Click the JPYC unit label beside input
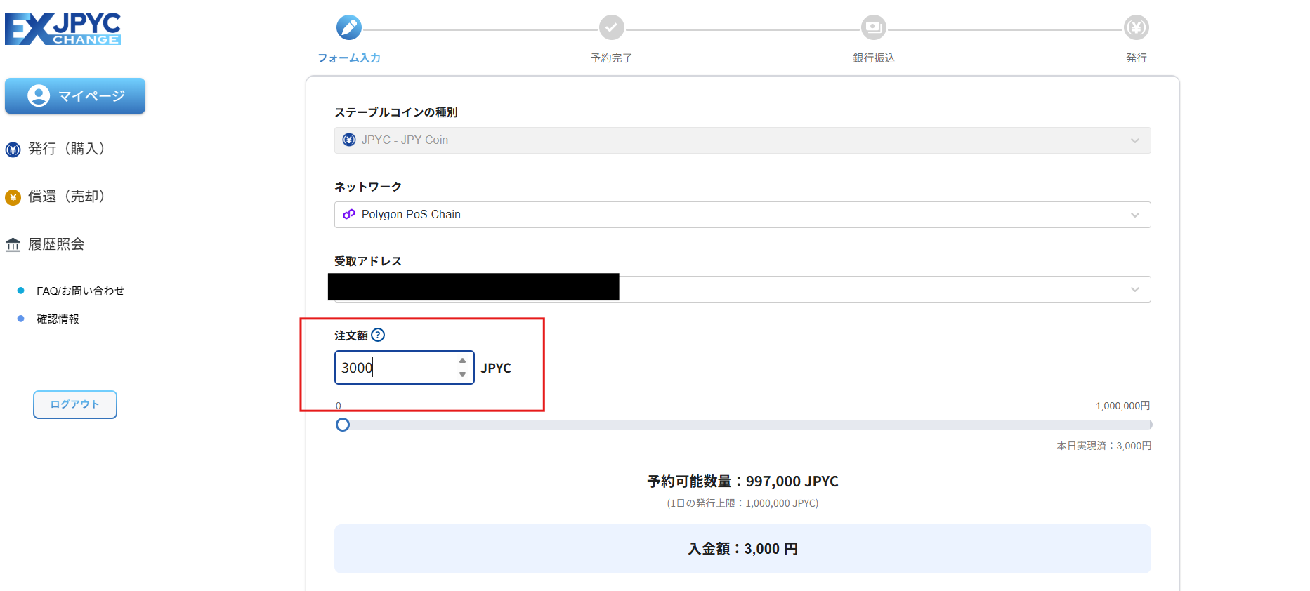 pos(496,368)
